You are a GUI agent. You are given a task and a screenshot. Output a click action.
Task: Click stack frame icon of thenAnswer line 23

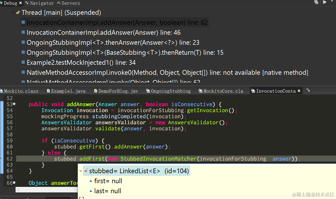[x=23, y=43]
